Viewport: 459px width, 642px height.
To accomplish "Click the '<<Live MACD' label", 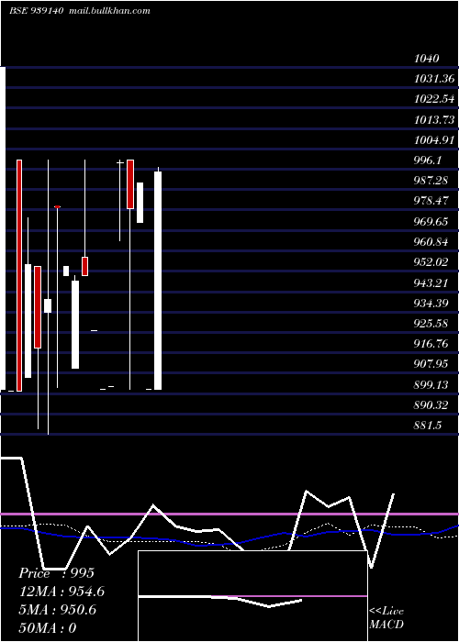I will coord(386,617).
